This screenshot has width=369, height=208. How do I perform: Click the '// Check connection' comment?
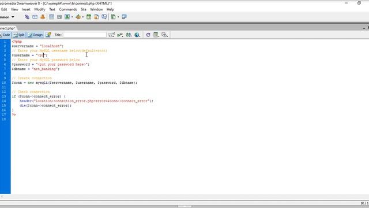coord(31,92)
